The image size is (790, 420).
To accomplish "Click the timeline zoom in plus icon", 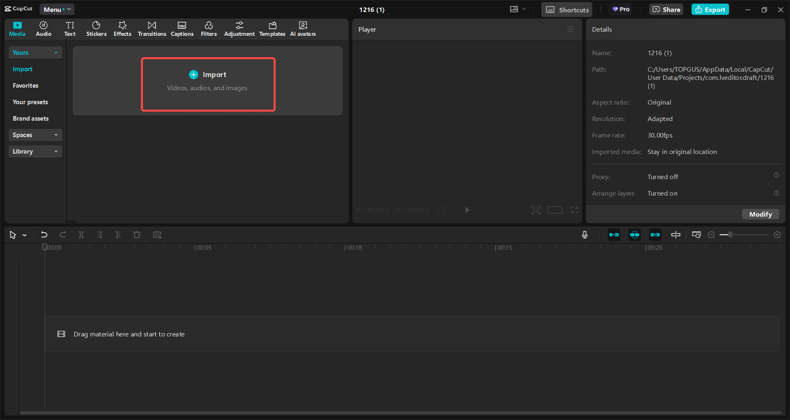I will coord(777,235).
